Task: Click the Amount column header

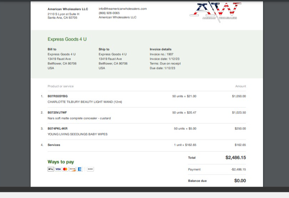Action: coord(241,86)
